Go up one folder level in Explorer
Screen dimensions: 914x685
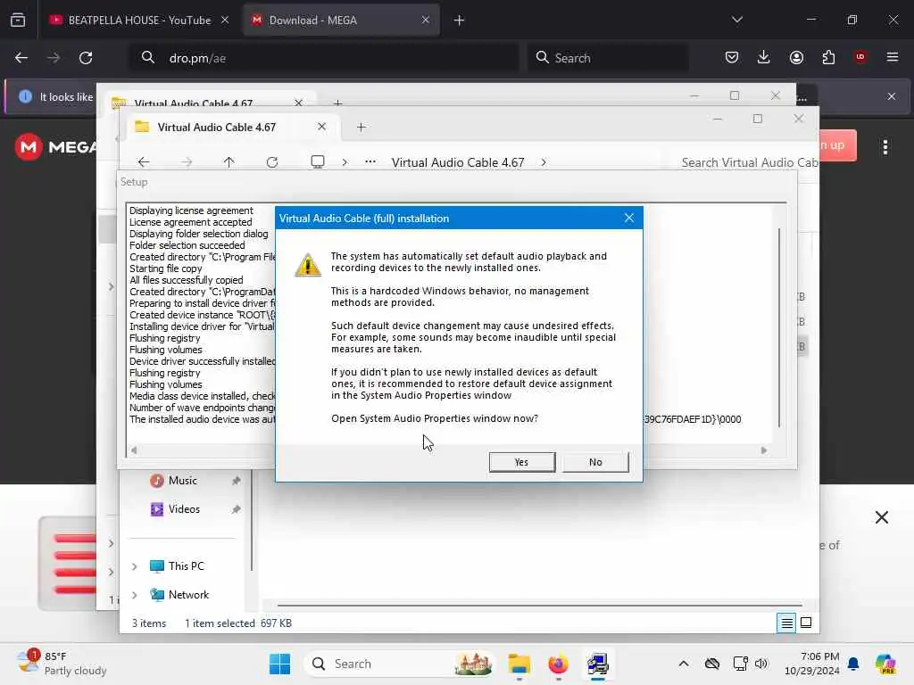pyautogui.click(x=229, y=162)
